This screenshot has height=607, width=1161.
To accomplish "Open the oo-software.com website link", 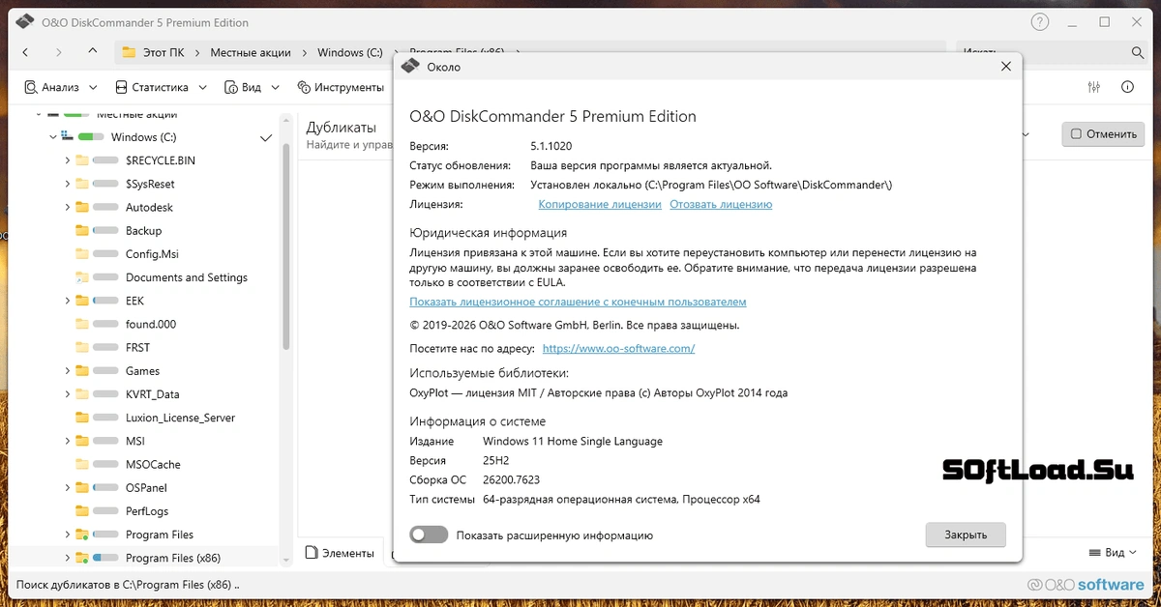I will coord(618,348).
